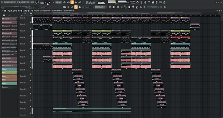Toggle the metronome icon

[64, 2]
